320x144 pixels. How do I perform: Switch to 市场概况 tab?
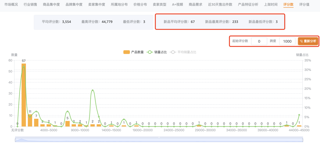(11, 5)
